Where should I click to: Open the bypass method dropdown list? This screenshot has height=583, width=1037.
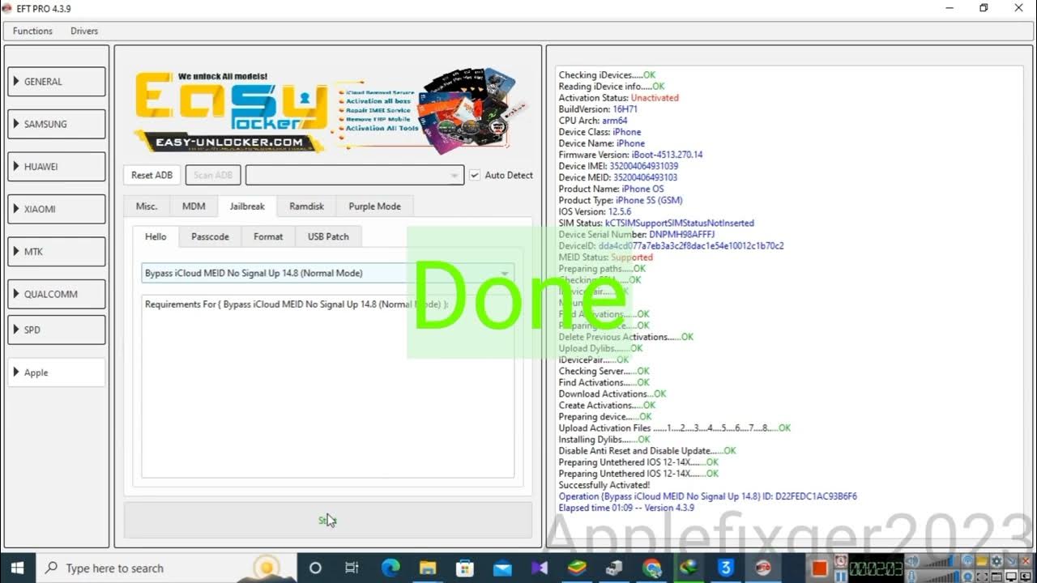[327, 273]
